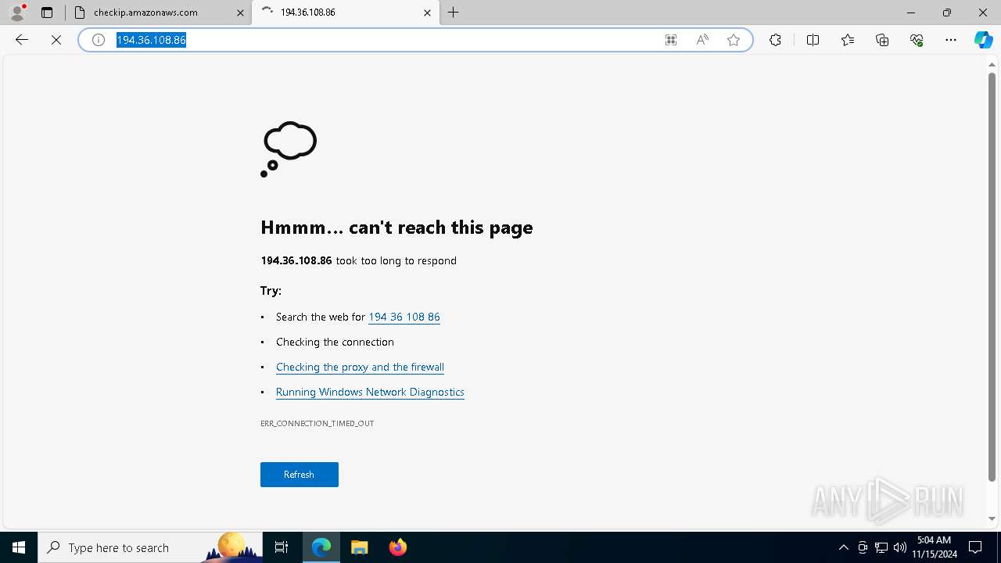The width and height of the screenshot is (1001, 563).
Task: Run Windows Network Diagnostics link
Action: click(x=370, y=392)
